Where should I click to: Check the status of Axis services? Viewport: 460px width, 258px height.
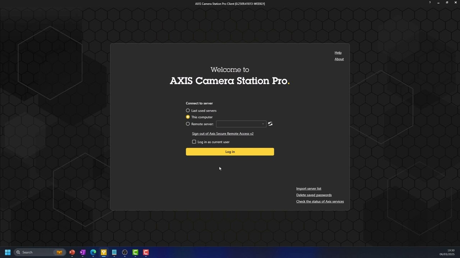pos(320,201)
